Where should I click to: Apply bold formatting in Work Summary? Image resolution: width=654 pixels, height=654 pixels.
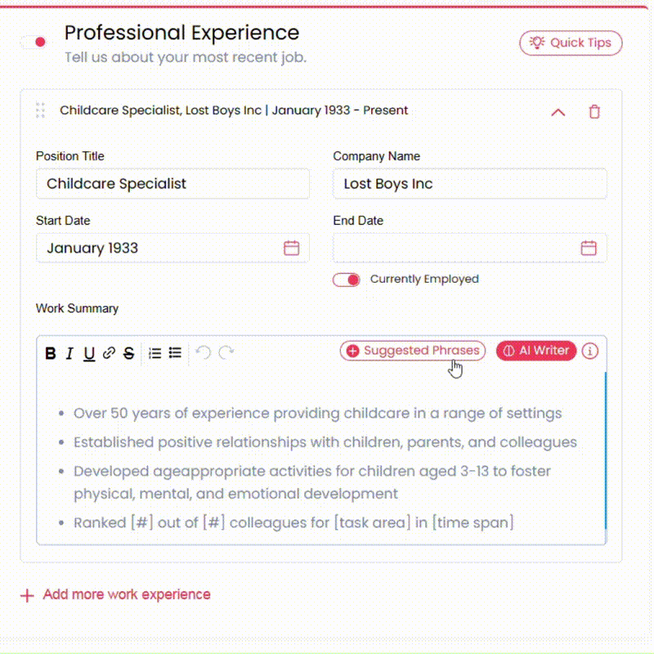pos(51,353)
